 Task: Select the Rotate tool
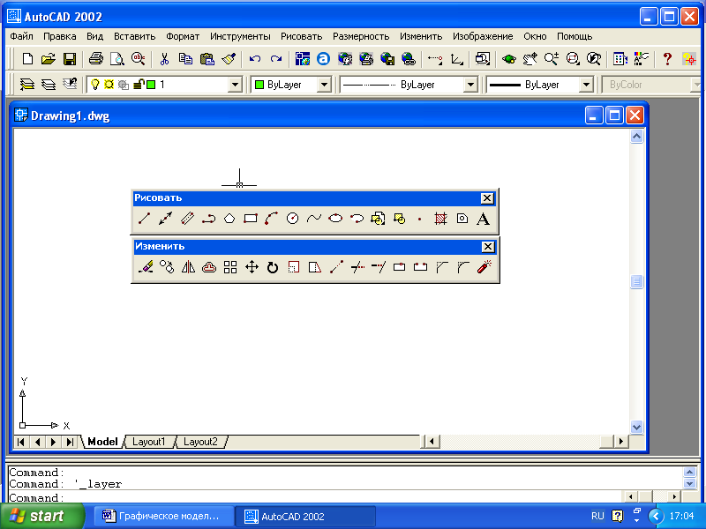pos(273,267)
